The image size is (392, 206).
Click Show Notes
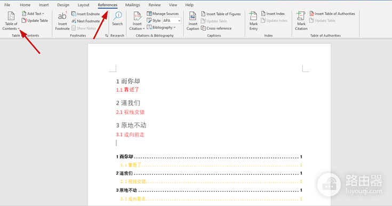coord(84,28)
